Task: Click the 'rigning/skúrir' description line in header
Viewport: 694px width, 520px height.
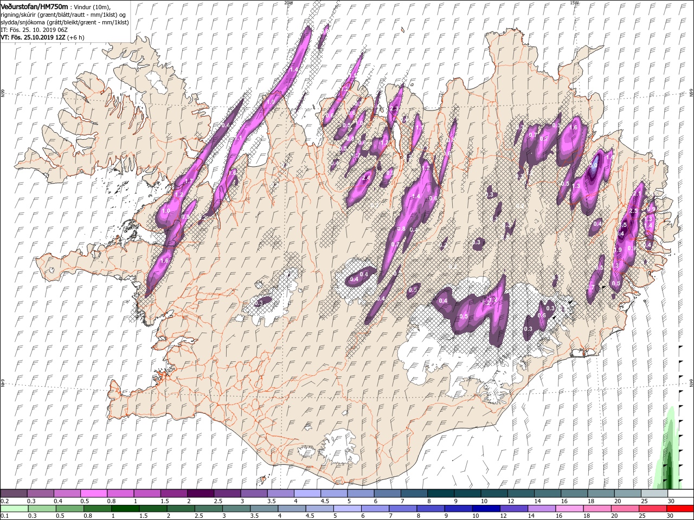Action: click(63, 14)
